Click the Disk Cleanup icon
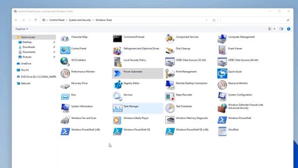Screen dimensions: 298x168 pos(170,50)
